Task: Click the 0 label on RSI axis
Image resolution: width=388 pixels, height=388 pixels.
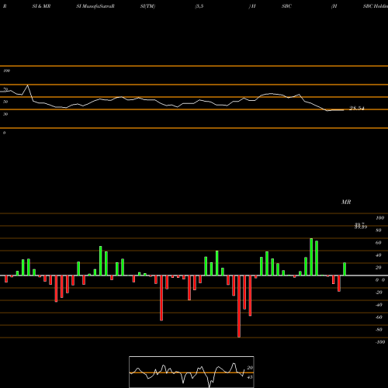Action: (x=4, y=133)
